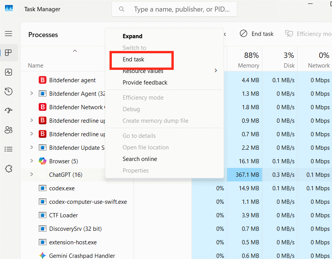
Task: Sort by the Name column header
Action: [x=36, y=66]
